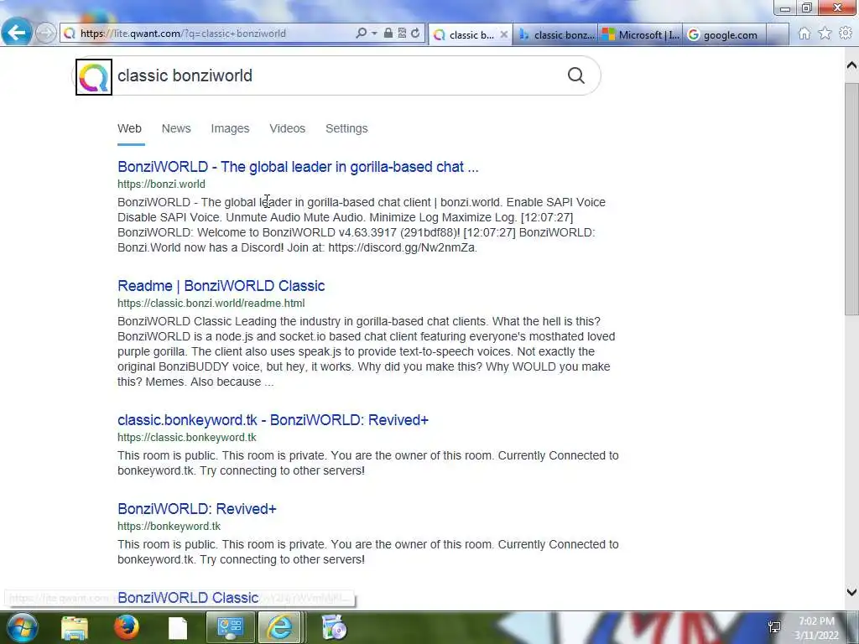Click the security lock icon in address bar

point(388,34)
